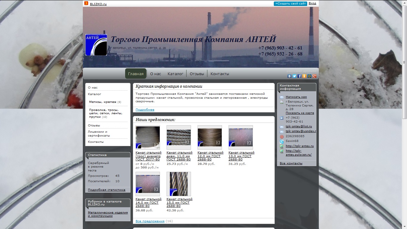The width and height of the screenshot is (407, 229).
Task: Click envelope icon beside tpk-antey@yandex
Action: (x=282, y=132)
